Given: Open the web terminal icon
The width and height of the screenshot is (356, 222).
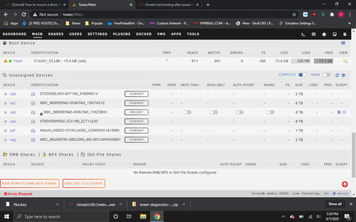Looking at the screenshot, I should (x=303, y=34).
